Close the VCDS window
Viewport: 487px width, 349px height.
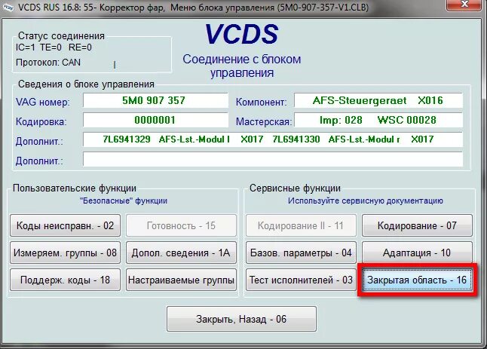pyautogui.click(x=464, y=5)
